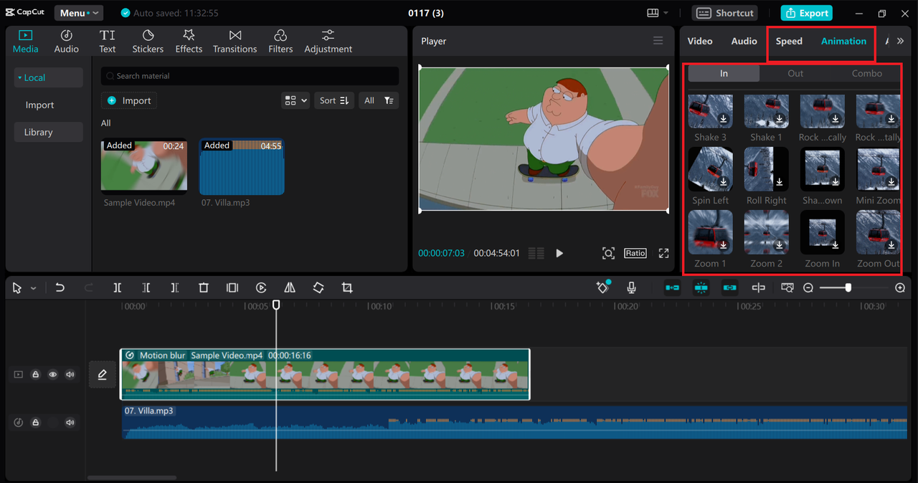The width and height of the screenshot is (918, 483).
Task: Click the reverse clip icon
Action: click(x=261, y=287)
